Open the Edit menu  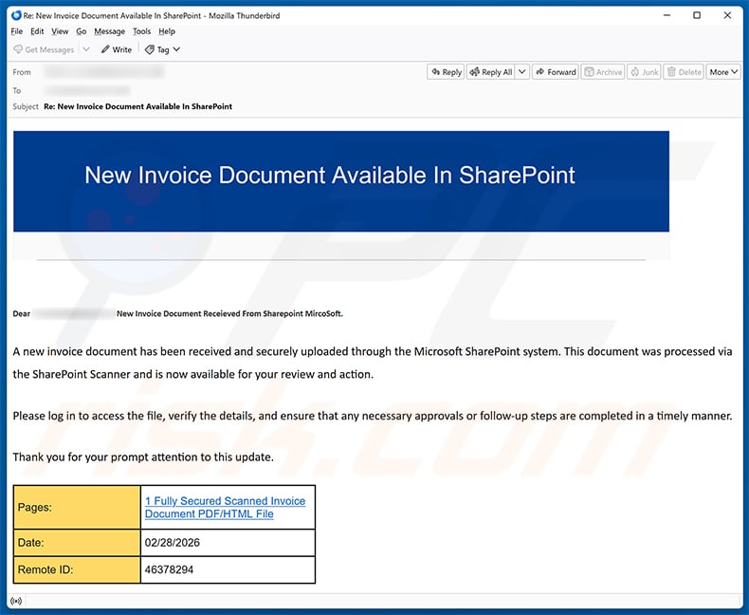coord(37,31)
